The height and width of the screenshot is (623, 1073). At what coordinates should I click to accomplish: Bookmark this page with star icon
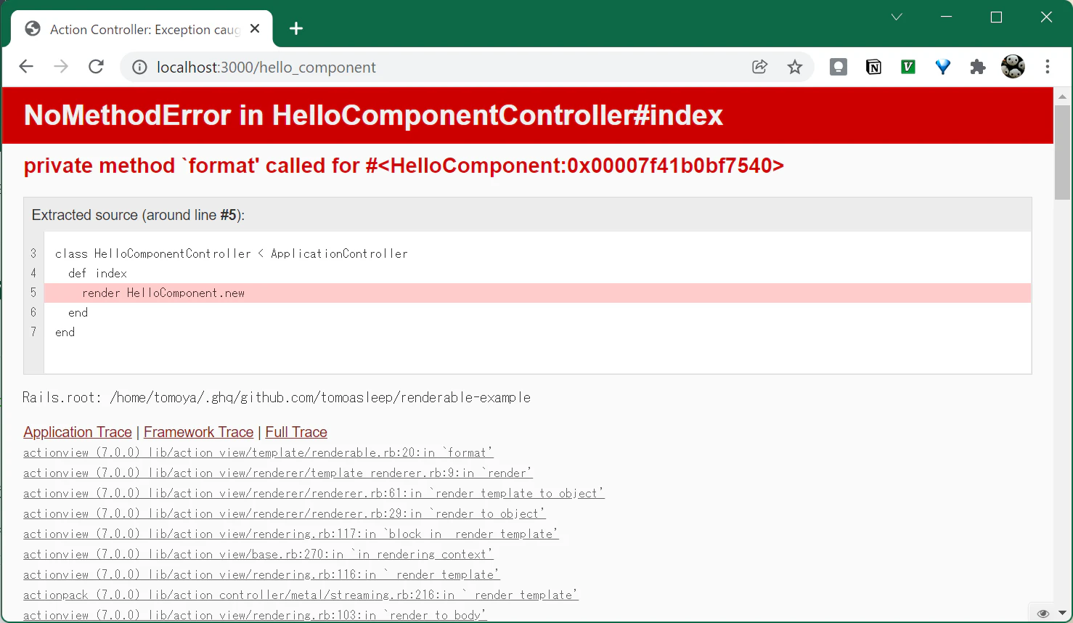795,67
